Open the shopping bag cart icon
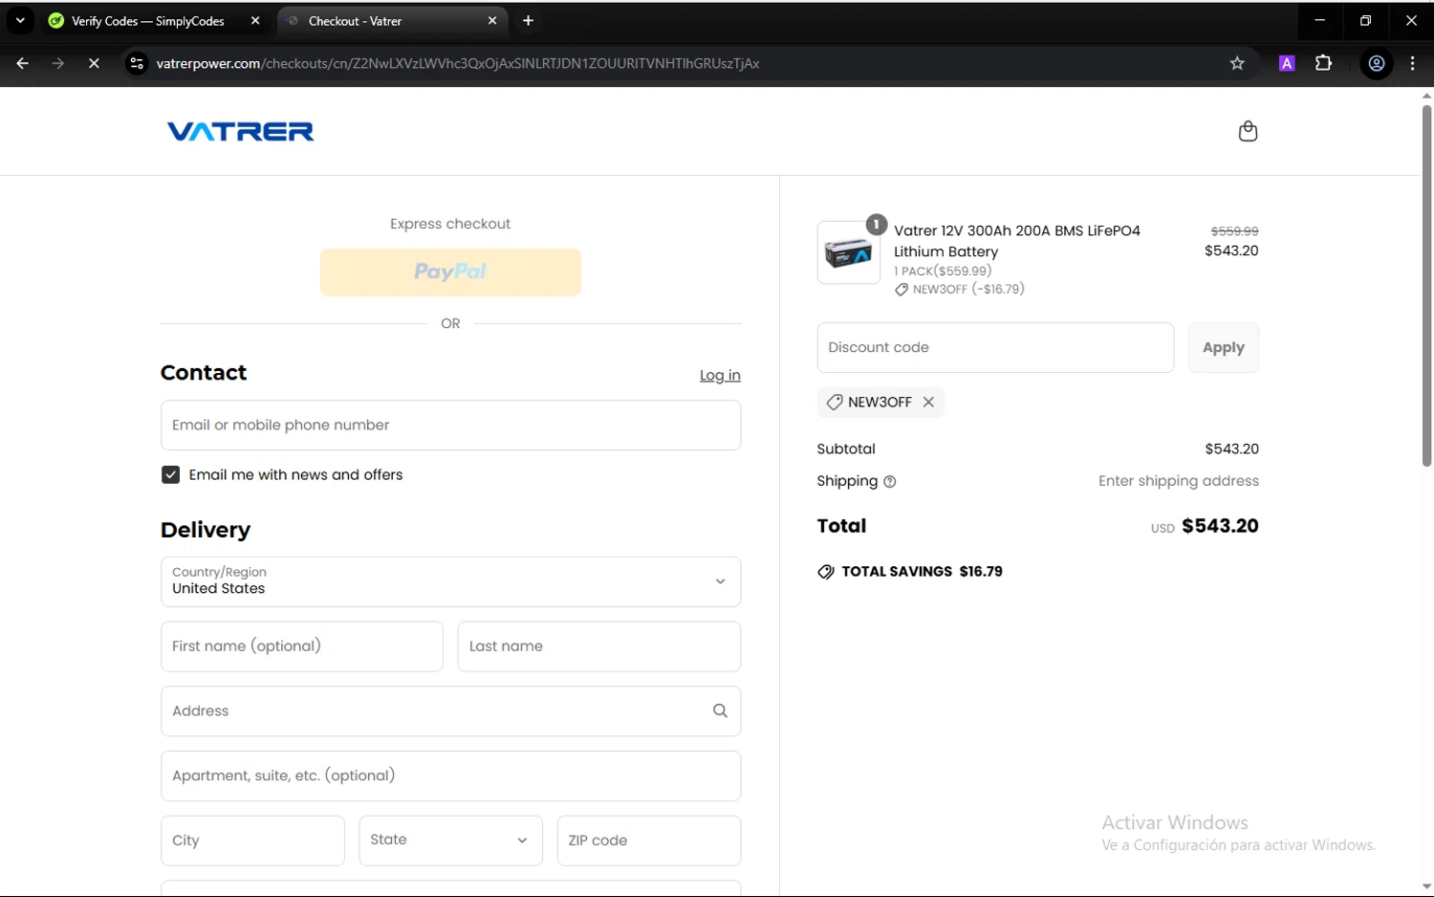Viewport: 1434px width, 897px height. [x=1248, y=131]
